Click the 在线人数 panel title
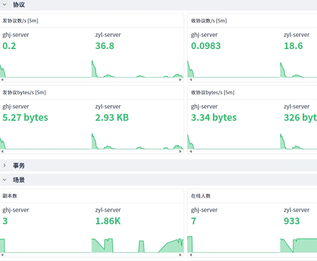The width and height of the screenshot is (317, 261). [x=201, y=196]
